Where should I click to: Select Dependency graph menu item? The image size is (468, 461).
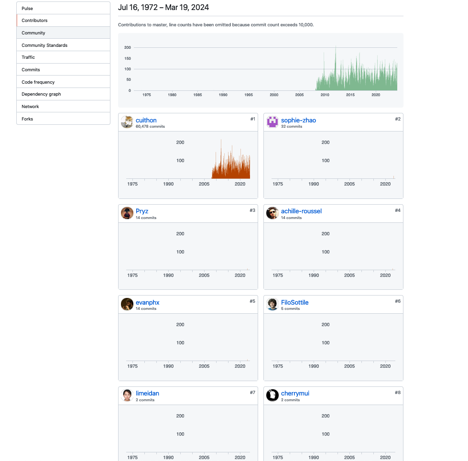(x=41, y=94)
